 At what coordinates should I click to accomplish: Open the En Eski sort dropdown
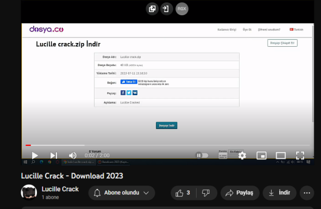tap(236, 151)
